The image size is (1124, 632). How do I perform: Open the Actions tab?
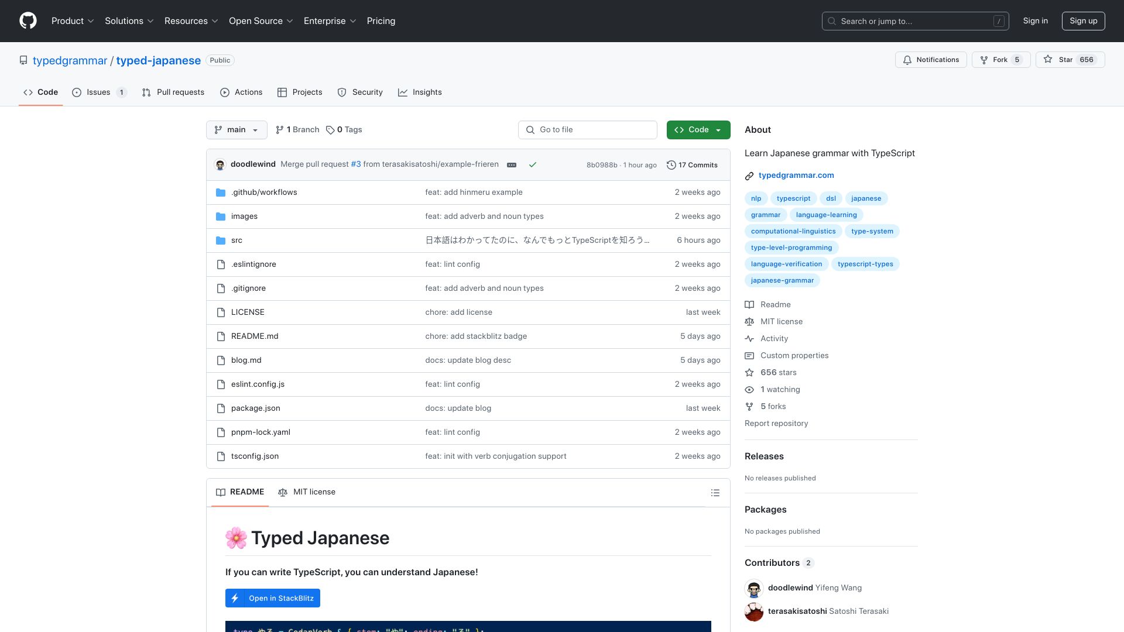tap(241, 92)
